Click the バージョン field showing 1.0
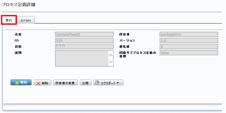 click(189, 41)
